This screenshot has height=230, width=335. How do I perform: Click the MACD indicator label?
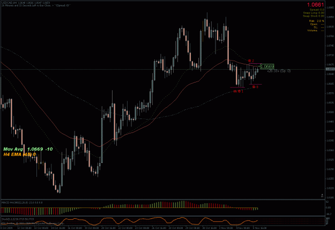pyautogui.click(x=22, y=202)
